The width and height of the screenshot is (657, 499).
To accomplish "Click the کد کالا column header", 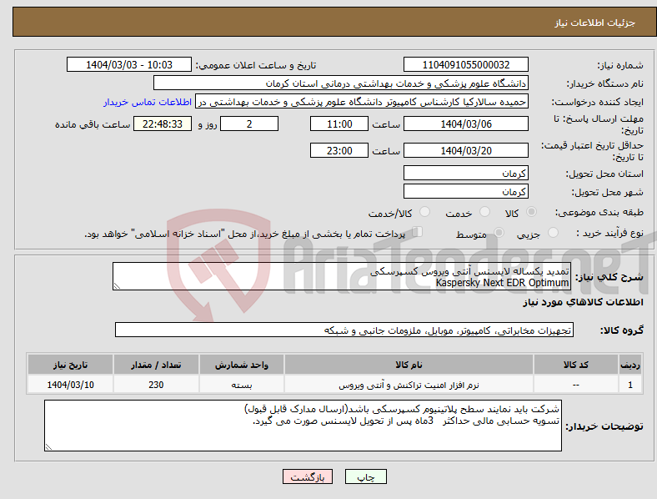I will [576, 365].
